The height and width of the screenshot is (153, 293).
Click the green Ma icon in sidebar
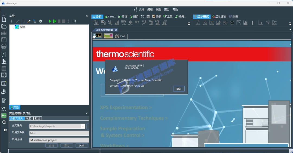point(4,116)
